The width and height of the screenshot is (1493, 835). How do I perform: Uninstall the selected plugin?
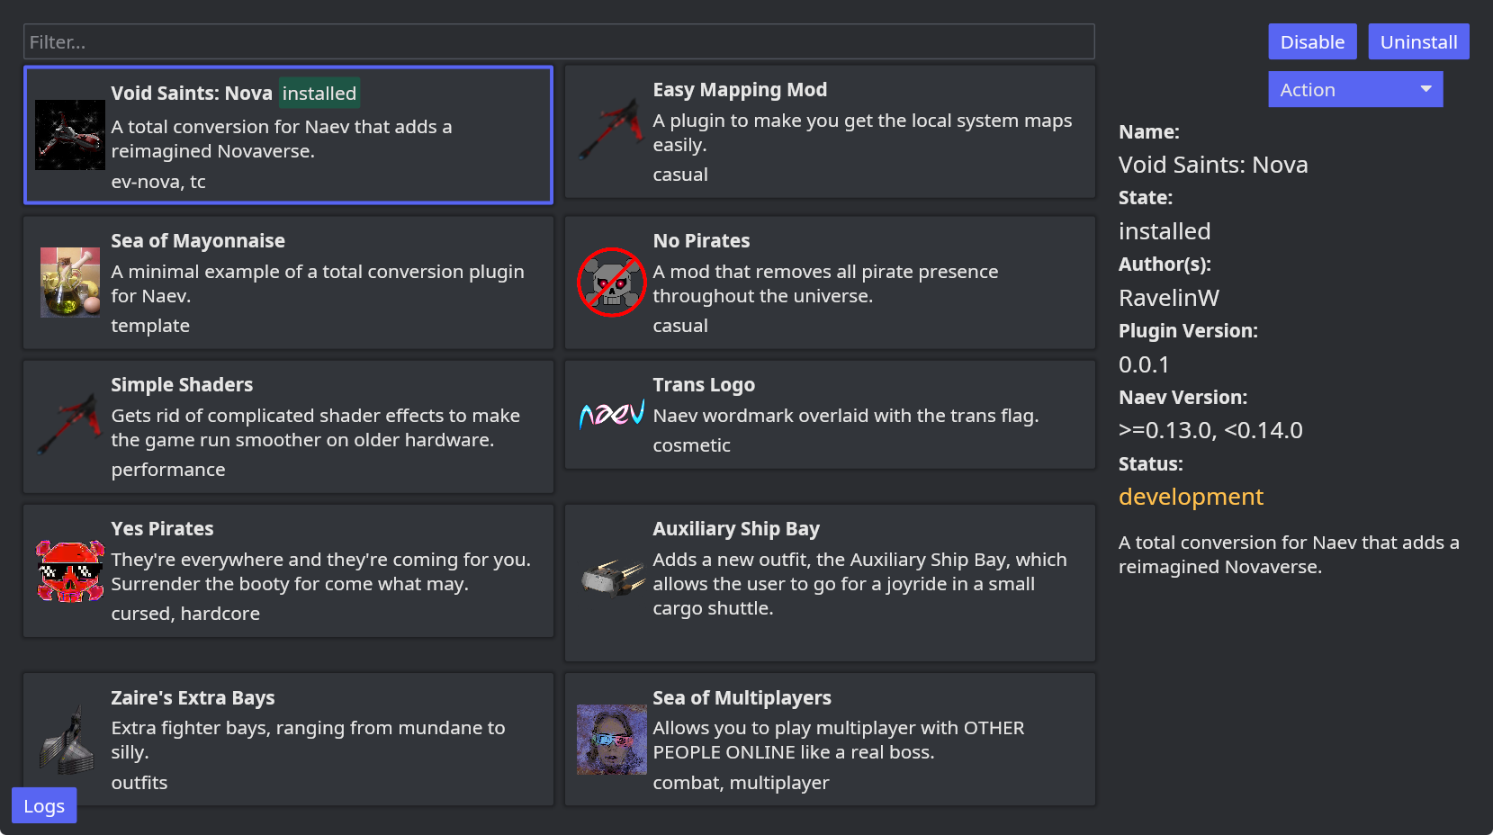point(1417,41)
